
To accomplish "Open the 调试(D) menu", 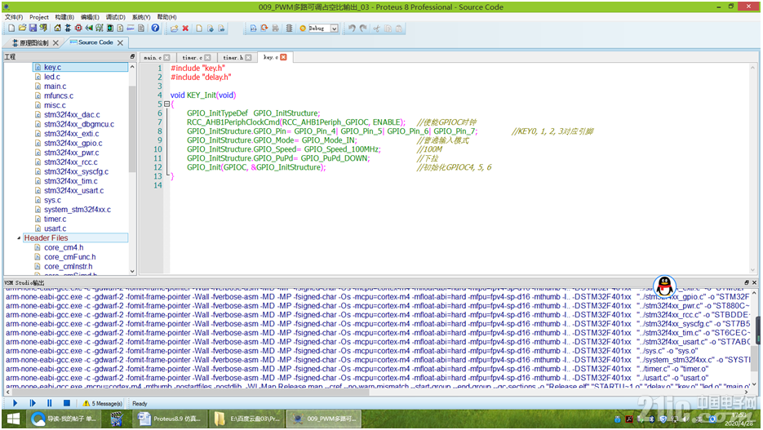I will pyautogui.click(x=115, y=17).
